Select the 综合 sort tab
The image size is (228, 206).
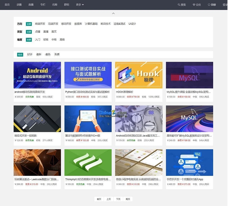pyautogui.click(x=20, y=55)
